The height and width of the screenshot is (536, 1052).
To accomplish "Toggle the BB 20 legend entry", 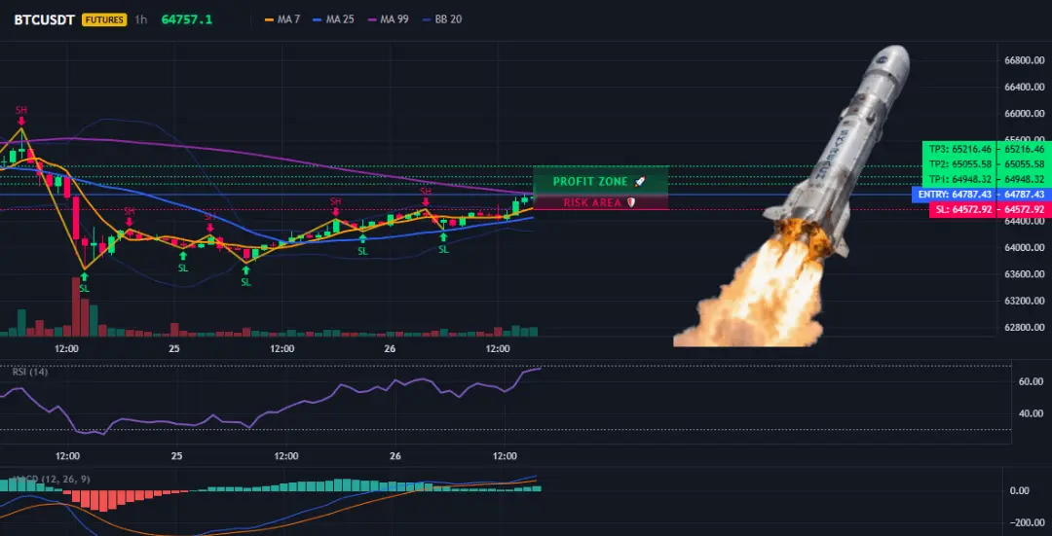I will coord(441,19).
